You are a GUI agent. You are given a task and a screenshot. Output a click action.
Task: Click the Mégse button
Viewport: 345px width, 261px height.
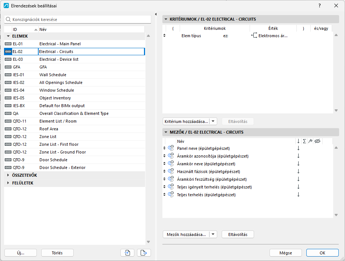286,253
